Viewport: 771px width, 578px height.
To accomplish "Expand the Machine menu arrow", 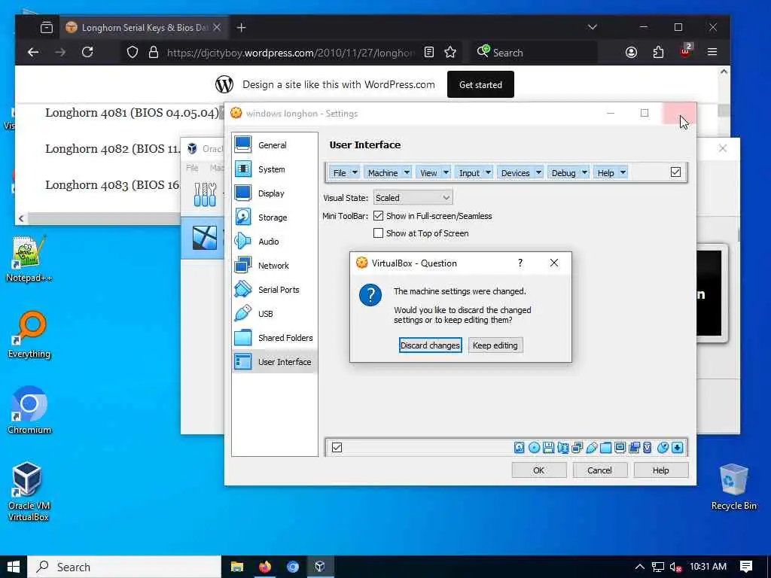I will tap(407, 172).
